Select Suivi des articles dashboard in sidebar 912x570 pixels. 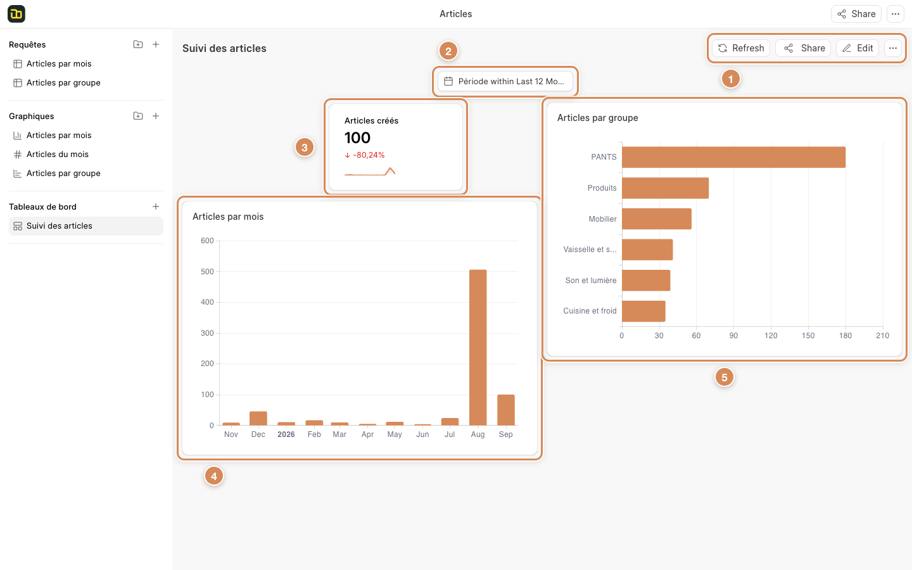(x=86, y=226)
